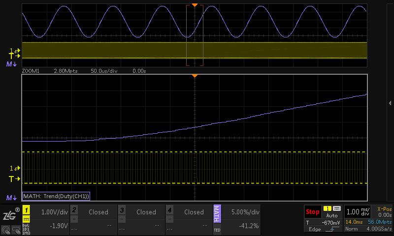The height and width of the screenshot is (236, 394).
Task: Open the 1.00 ms/div timebase setting
Action: [x=358, y=212]
